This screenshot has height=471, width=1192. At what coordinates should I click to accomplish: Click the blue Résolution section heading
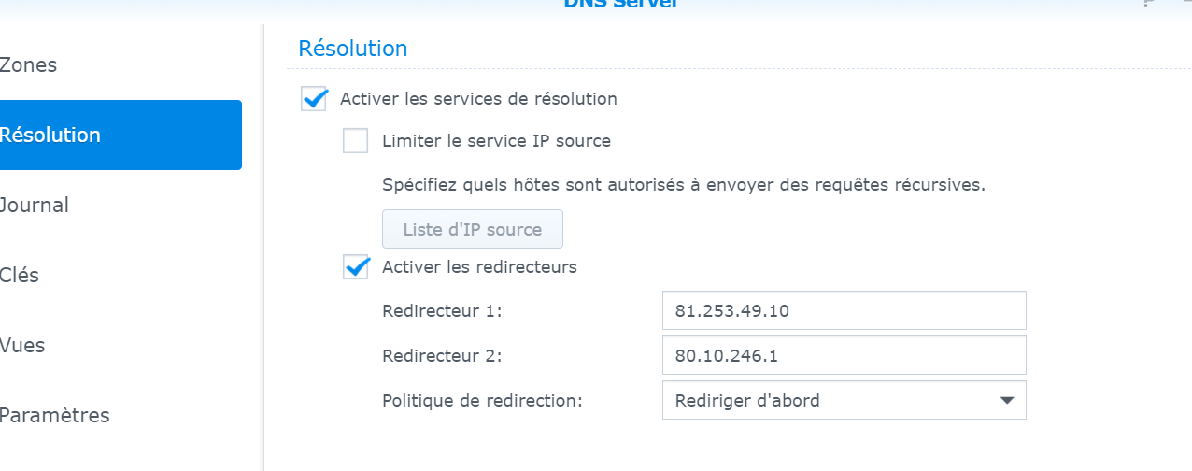352,49
